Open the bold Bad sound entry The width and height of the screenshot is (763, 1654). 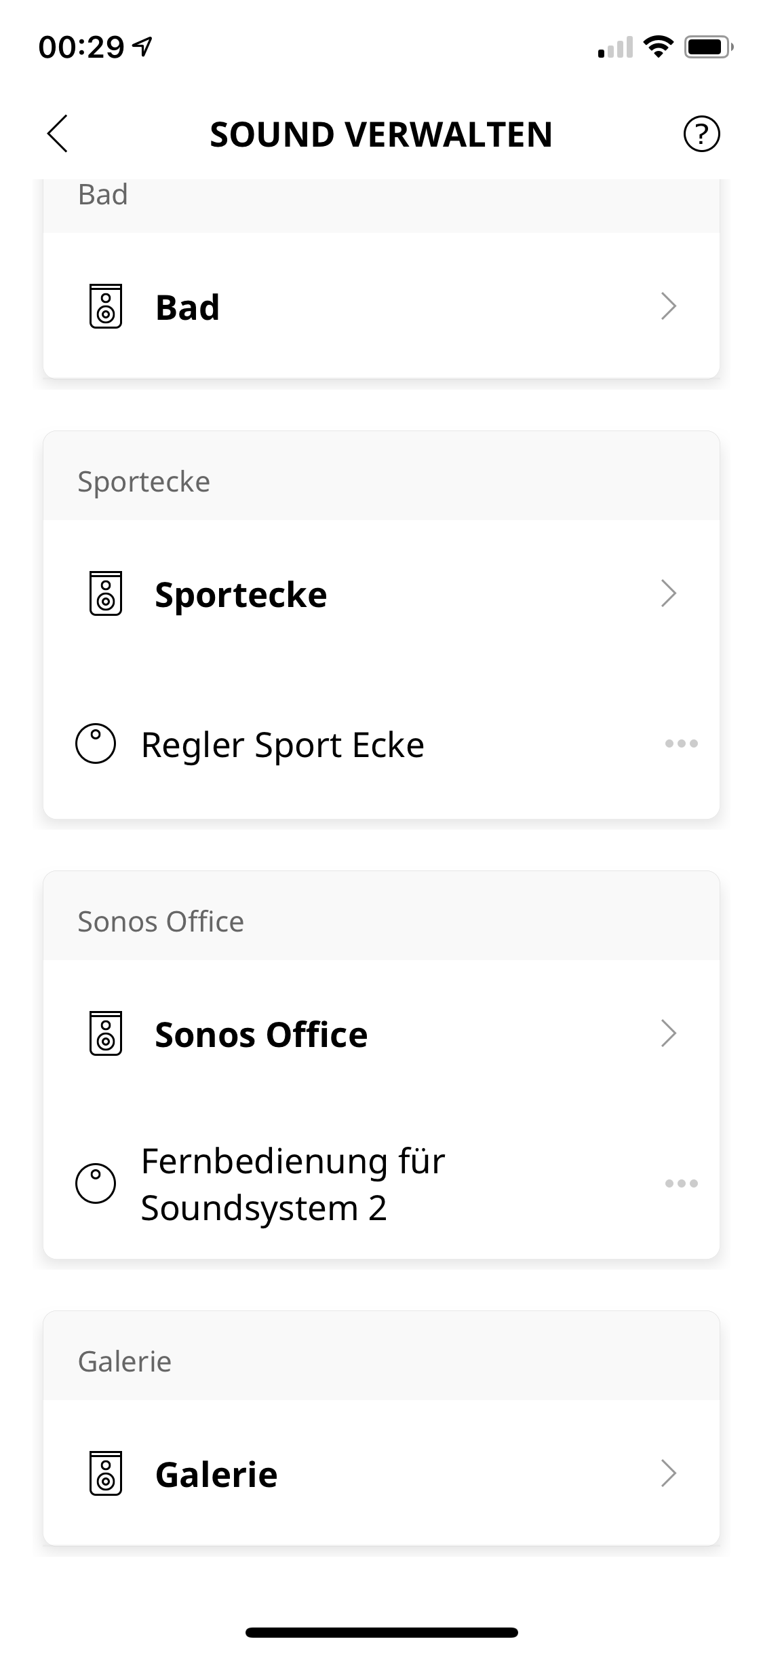click(x=188, y=307)
